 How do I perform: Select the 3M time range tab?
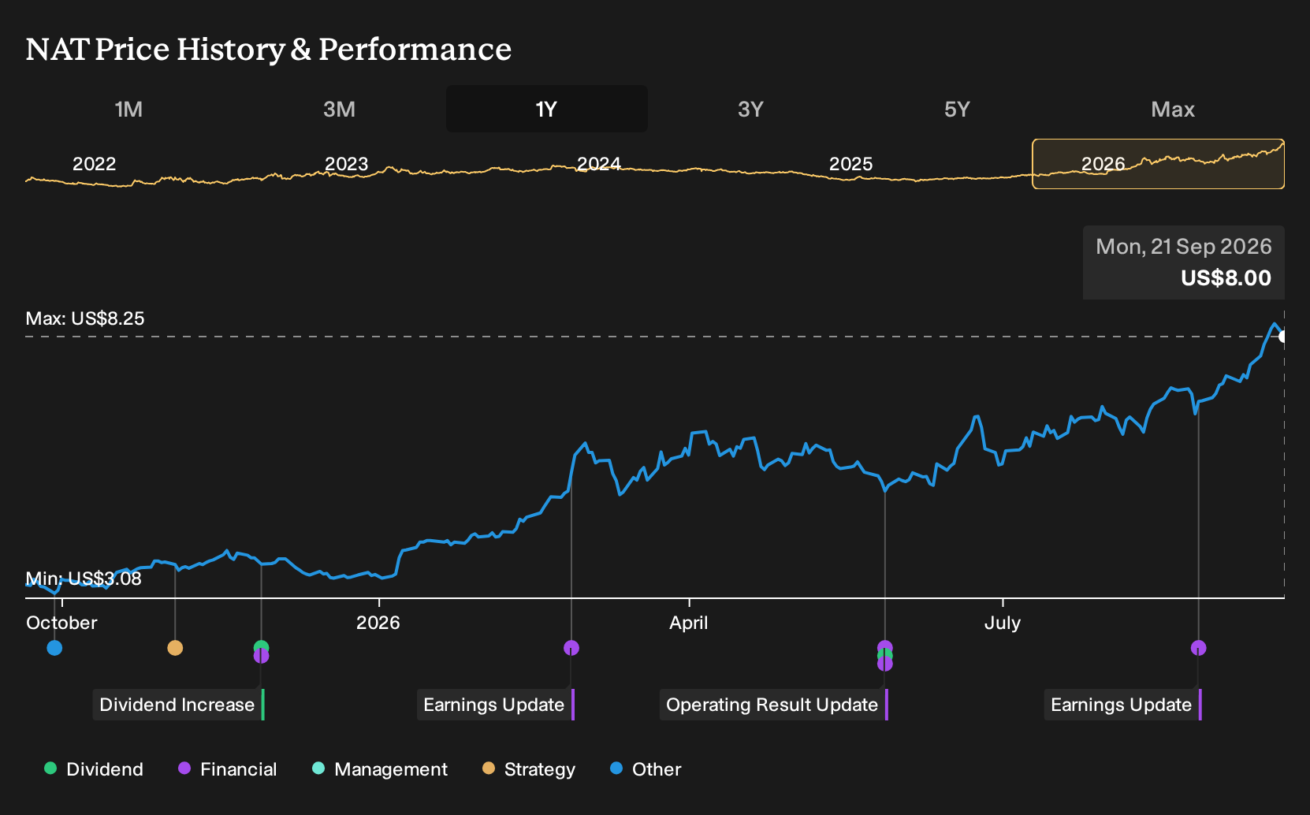coord(339,110)
